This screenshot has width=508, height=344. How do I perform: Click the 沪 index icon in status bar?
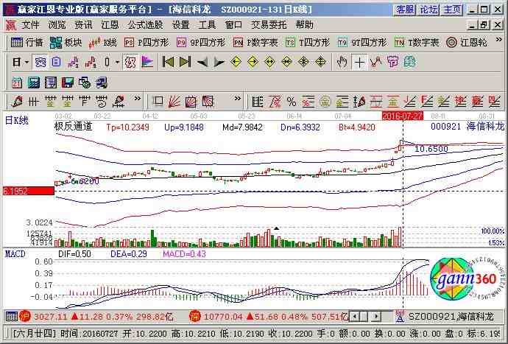click(24, 317)
